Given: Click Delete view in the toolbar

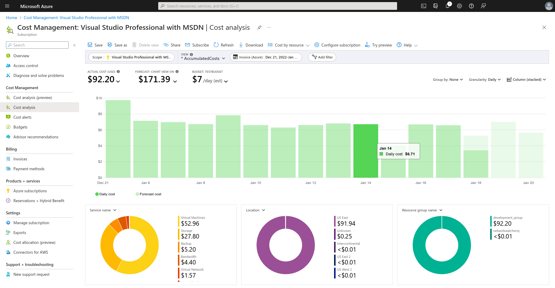Looking at the screenshot, I should (146, 45).
